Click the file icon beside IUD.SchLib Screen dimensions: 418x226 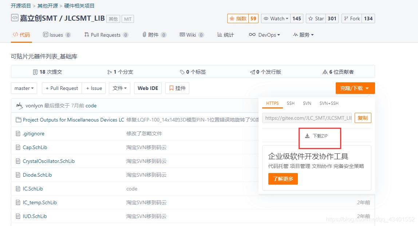click(x=18, y=217)
